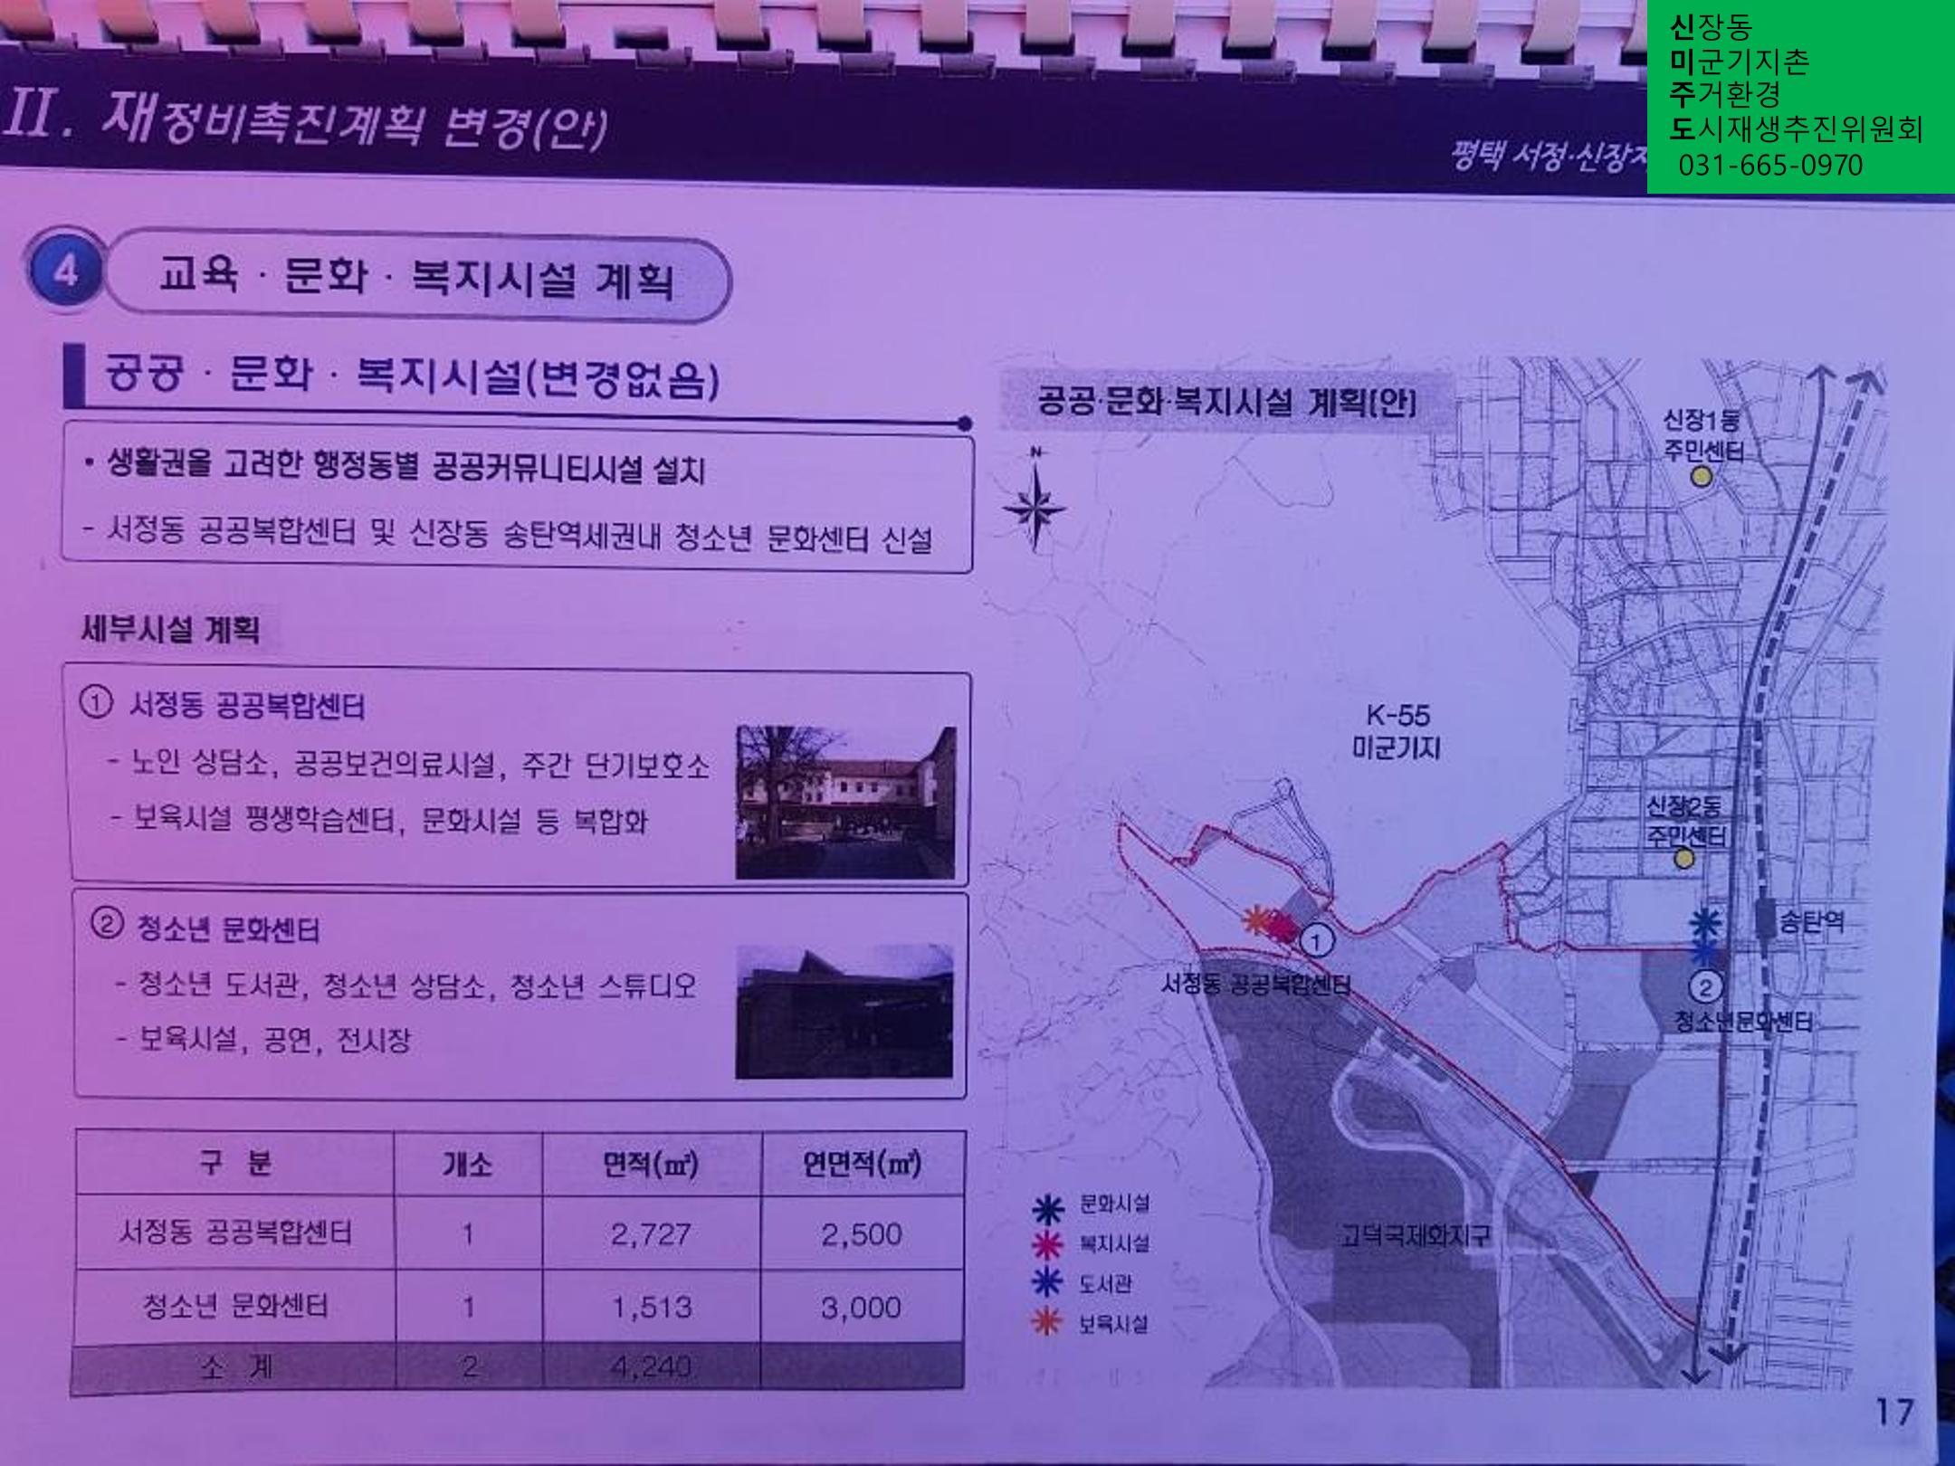Click map marker ② above 청소년문화센터 label

[1705, 986]
